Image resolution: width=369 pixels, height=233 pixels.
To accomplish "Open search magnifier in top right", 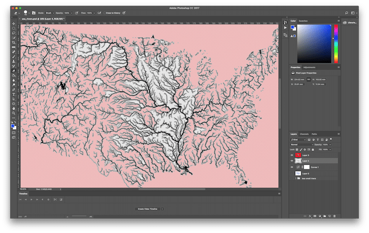I will click(346, 13).
